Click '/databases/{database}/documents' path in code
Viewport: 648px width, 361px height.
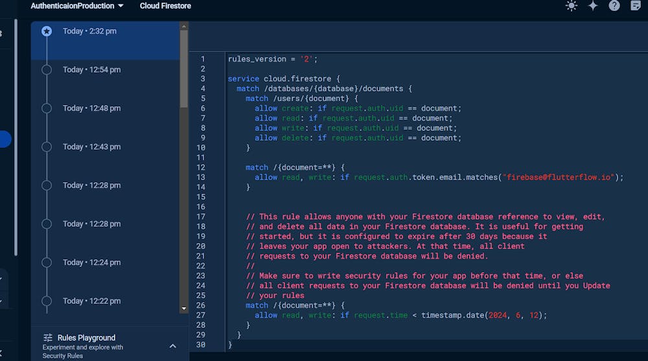coord(334,89)
